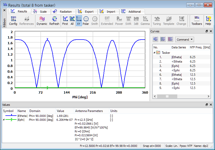Show the First curve only
The height and width of the screenshot is (150, 215).
[65, 21]
